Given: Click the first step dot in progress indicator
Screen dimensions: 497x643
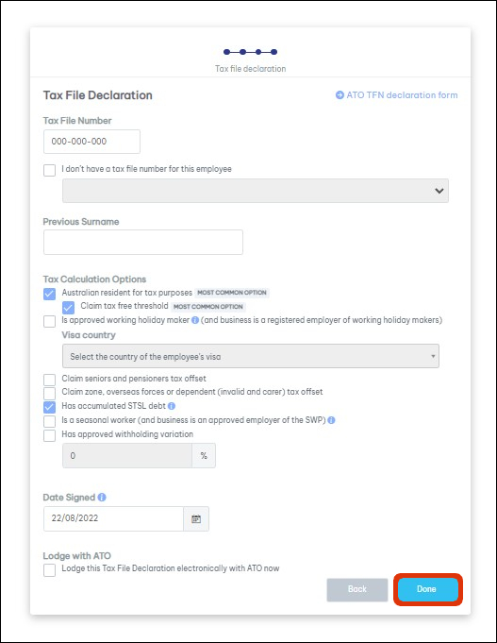Looking at the screenshot, I should [226, 52].
